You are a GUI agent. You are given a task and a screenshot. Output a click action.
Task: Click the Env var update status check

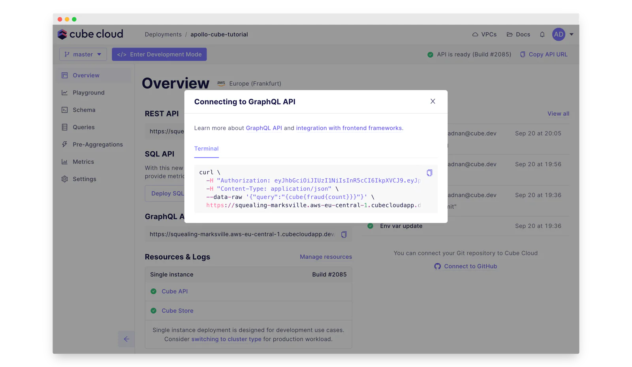[370, 226]
